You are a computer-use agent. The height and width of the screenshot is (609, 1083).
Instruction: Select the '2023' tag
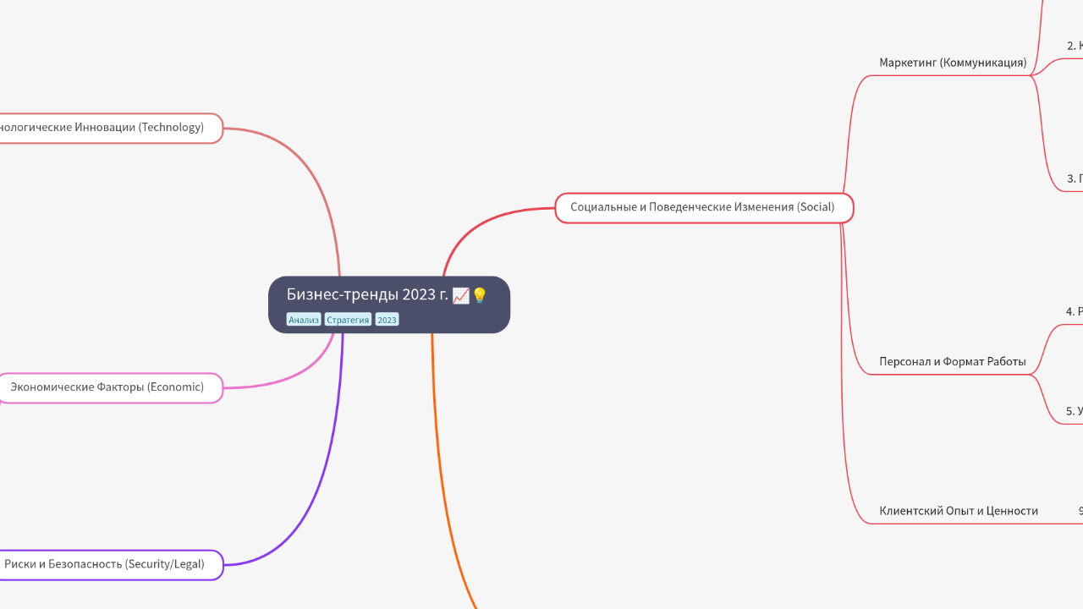coord(387,319)
